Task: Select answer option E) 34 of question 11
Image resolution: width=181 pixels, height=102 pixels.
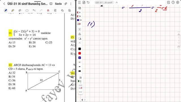Action: 32,46
